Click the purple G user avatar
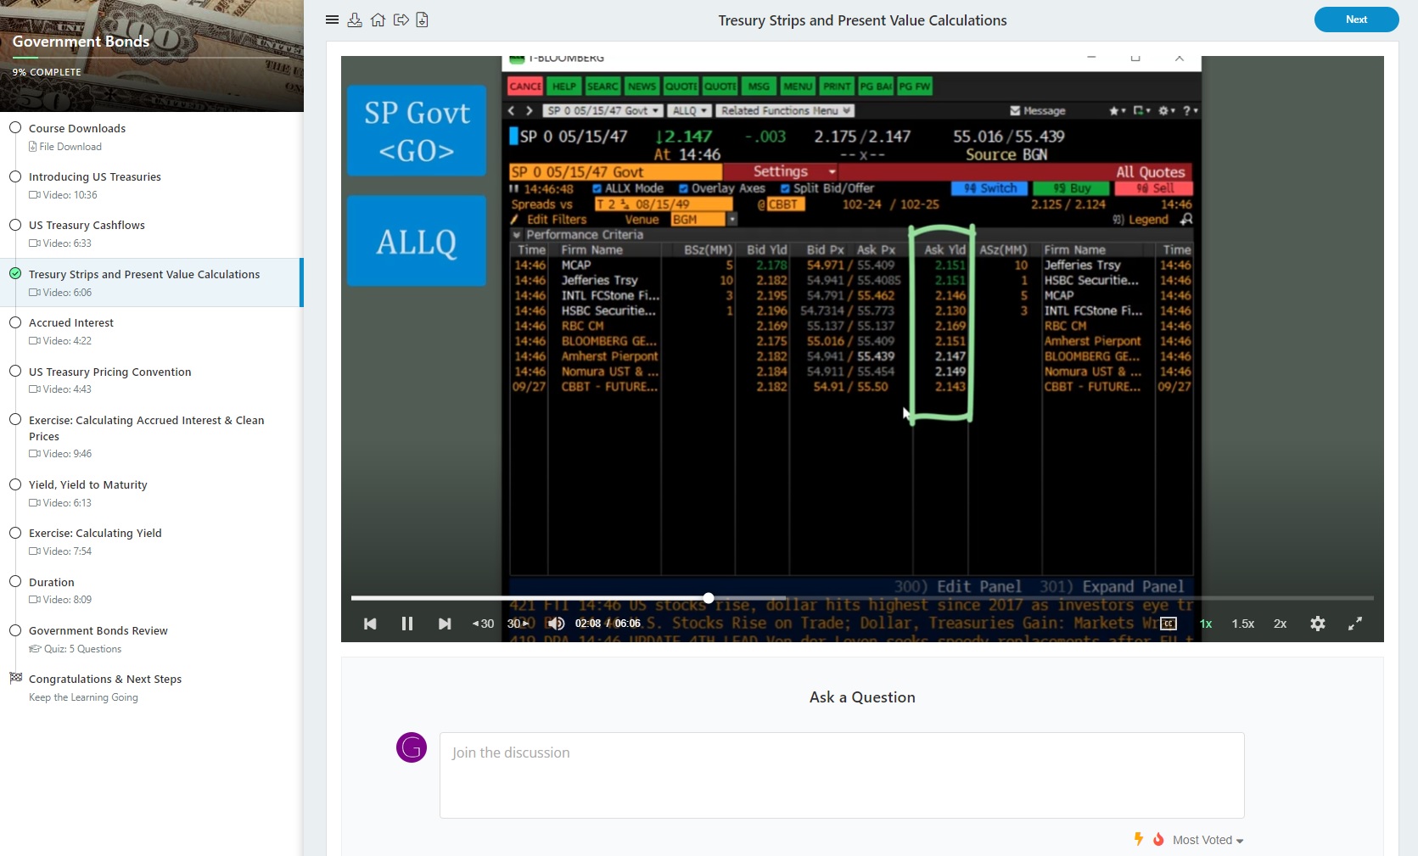 click(x=412, y=747)
